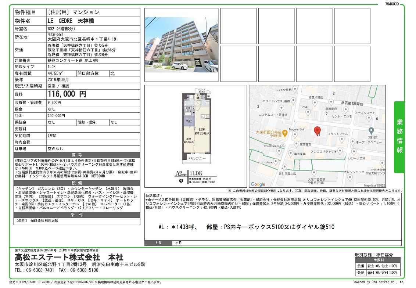
Task: Click the アンゴロパラッツォ map label
Action: click(323, 151)
